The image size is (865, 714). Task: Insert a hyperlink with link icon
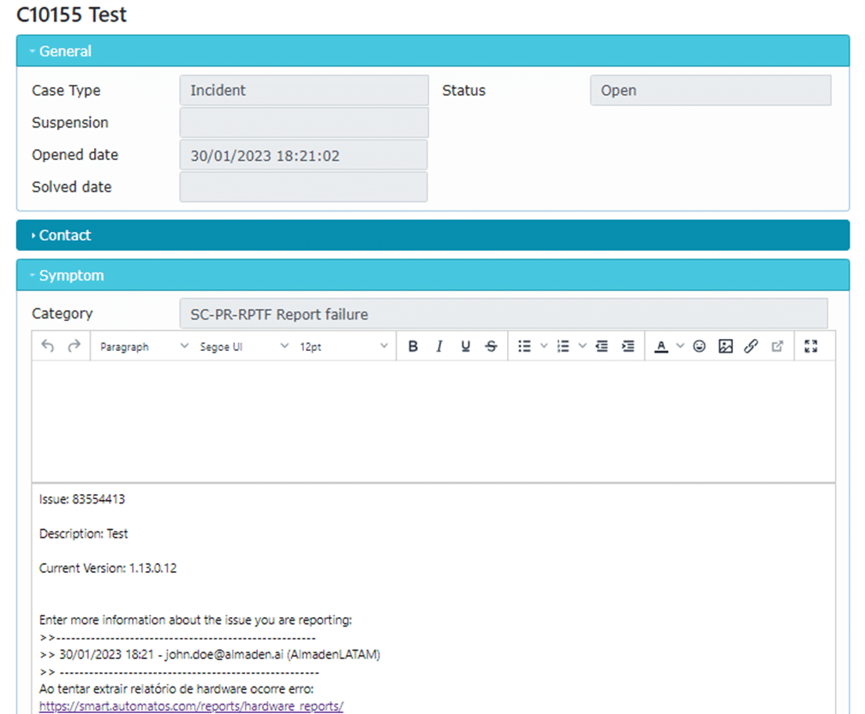coord(751,347)
